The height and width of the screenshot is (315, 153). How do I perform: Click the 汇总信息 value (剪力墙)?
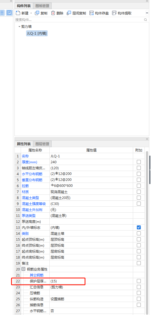[x=57, y=287]
